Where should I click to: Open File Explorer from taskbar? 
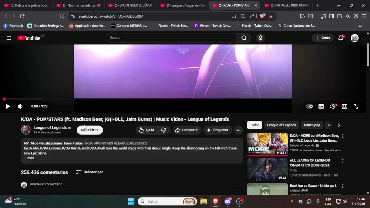click(x=204, y=201)
